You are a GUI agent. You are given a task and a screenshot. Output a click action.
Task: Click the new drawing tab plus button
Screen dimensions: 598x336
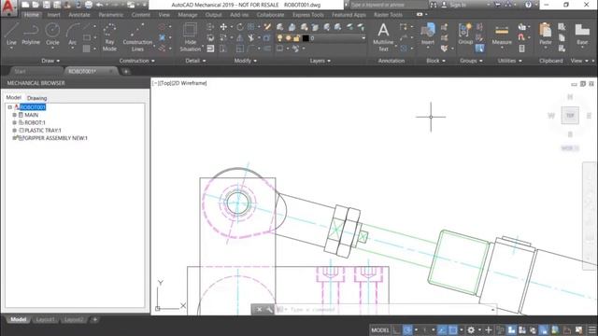(126, 71)
